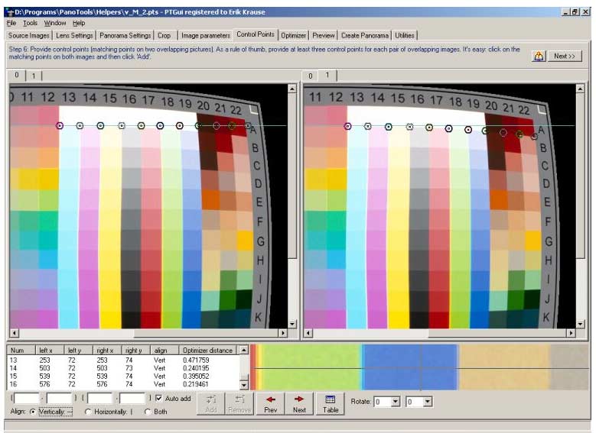The image size is (596, 433).
Task: Select image tab 1 in left pane
Action: [x=34, y=76]
